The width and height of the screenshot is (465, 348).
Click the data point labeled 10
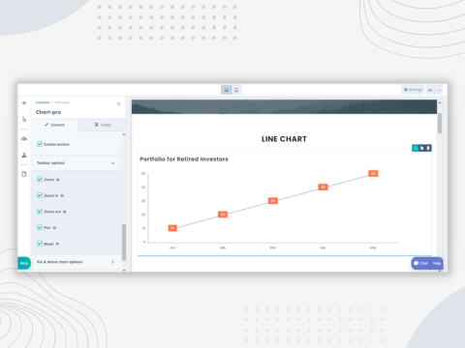click(172, 228)
